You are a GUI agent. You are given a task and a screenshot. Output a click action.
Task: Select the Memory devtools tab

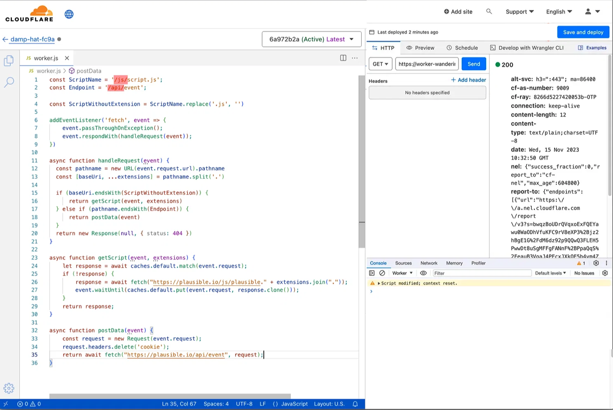(454, 263)
